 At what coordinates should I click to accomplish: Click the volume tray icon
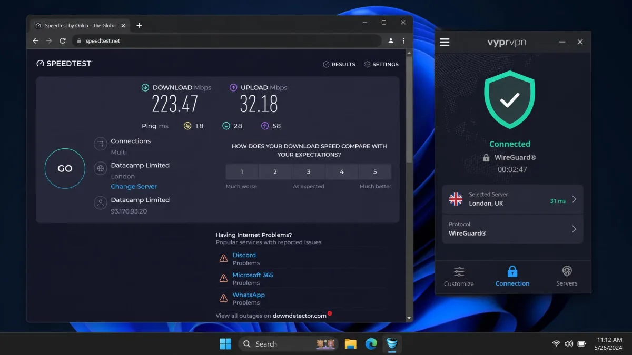569,344
